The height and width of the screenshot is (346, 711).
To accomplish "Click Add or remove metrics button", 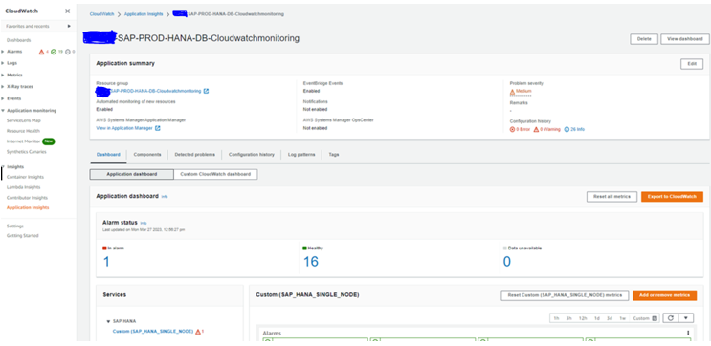I will [x=664, y=295].
